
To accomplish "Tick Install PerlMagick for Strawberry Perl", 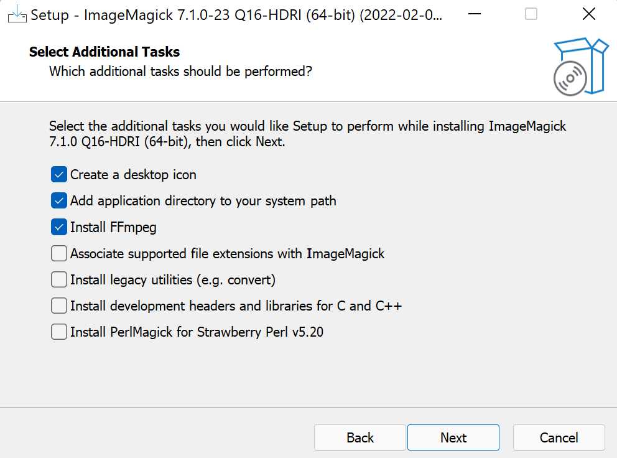I will coord(58,332).
